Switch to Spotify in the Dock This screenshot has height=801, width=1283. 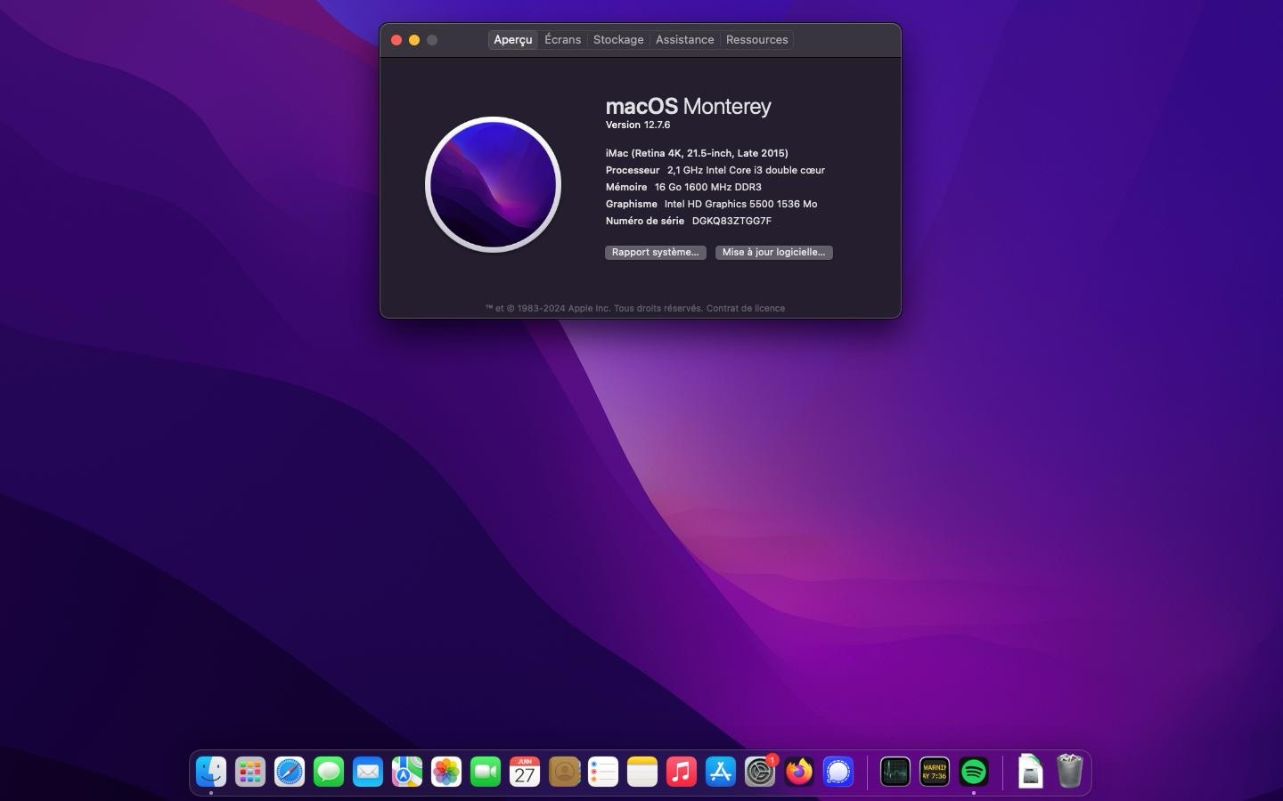pyautogui.click(x=974, y=772)
